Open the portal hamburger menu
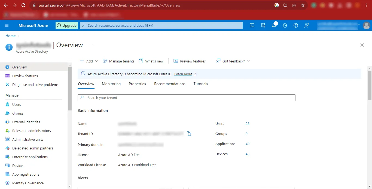The height and width of the screenshot is (189, 372). click(7, 25)
